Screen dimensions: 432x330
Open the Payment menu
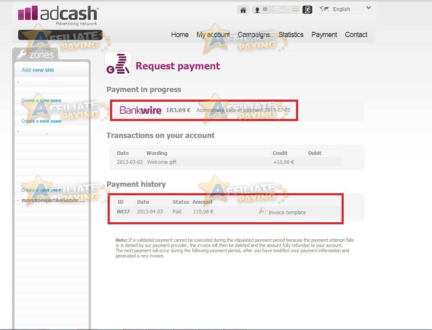324,35
